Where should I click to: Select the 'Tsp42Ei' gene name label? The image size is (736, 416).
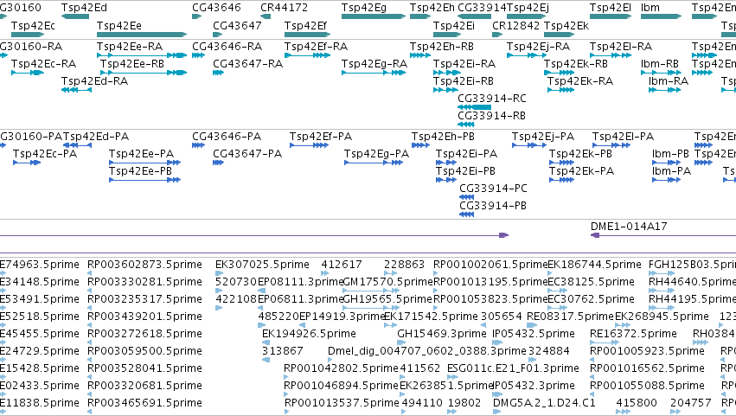pyautogui.click(x=453, y=26)
